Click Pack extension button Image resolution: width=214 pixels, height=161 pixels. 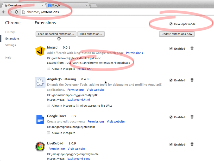click(x=91, y=34)
